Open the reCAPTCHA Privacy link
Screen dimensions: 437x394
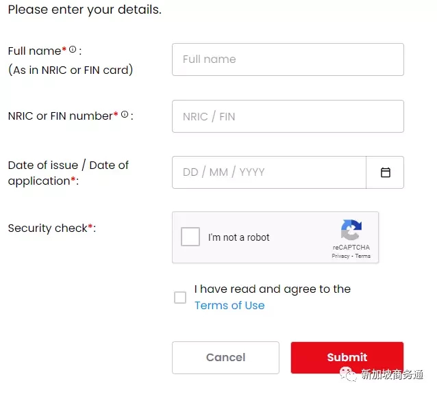point(340,256)
